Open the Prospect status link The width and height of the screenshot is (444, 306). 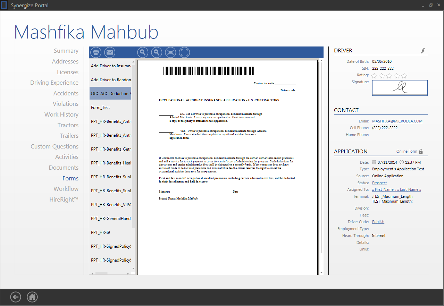click(x=379, y=183)
